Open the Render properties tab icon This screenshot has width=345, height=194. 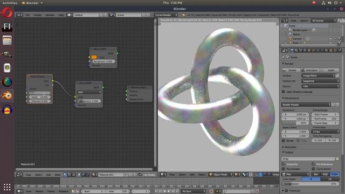292,51
